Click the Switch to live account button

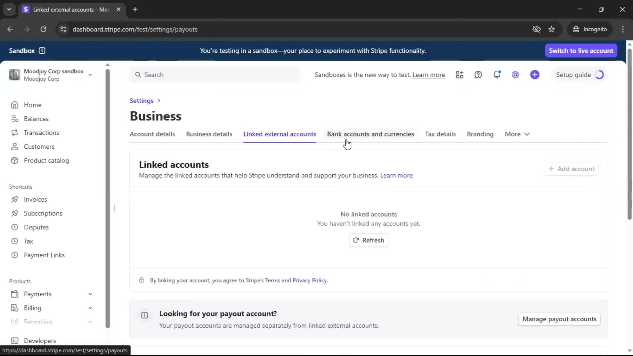click(x=581, y=50)
